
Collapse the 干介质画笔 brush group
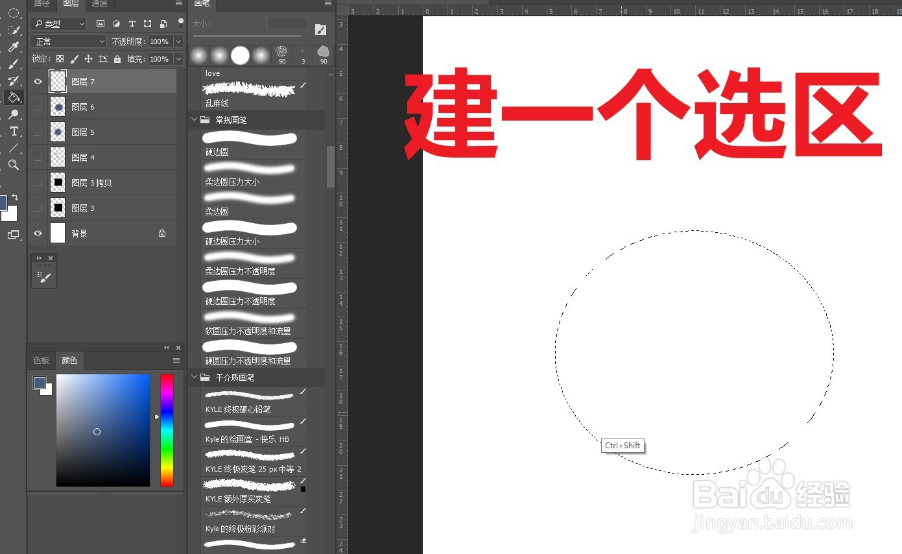click(x=194, y=377)
